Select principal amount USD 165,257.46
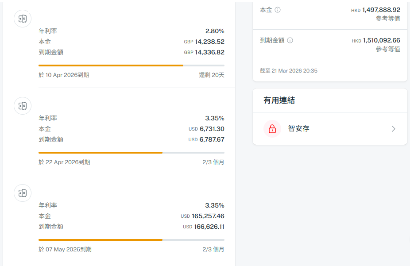 [202, 216]
